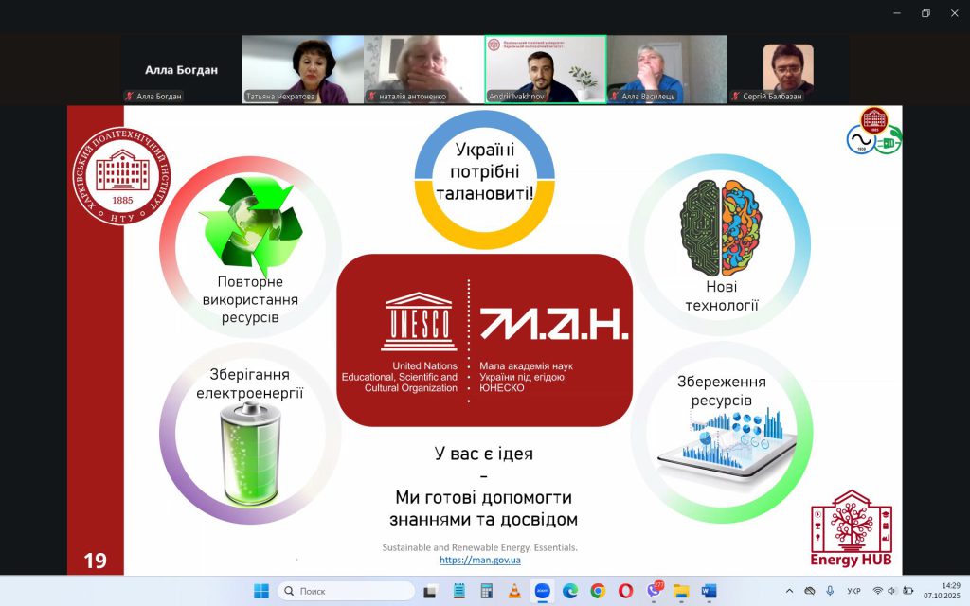Screen dimensions: 970x606
Task: Restore down the Zoom window
Action: click(x=925, y=13)
